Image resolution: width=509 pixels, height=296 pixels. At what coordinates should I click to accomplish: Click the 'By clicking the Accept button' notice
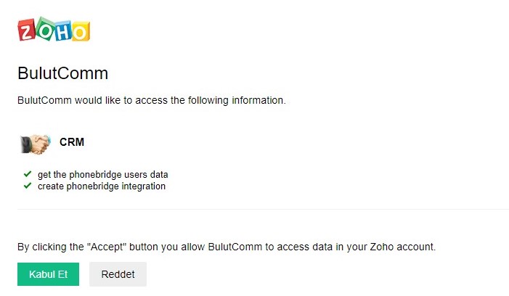227,247
